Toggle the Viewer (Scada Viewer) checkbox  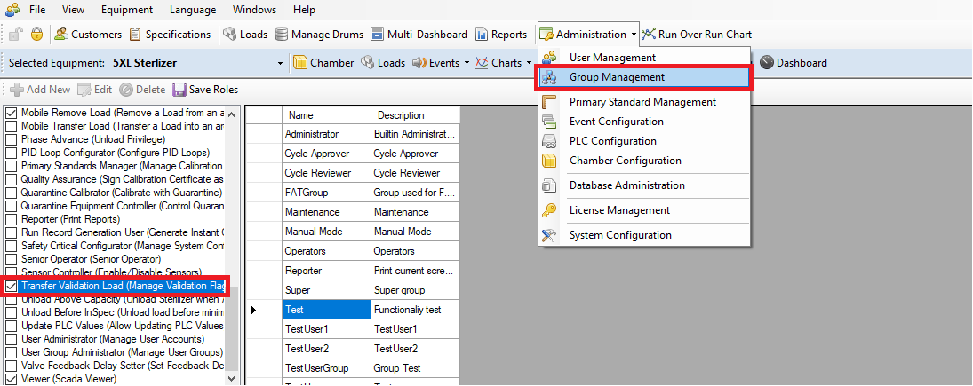tap(12, 379)
